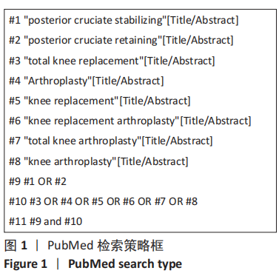Click the Figure 1 PubMed search type caption
279x279 pixels.
click(x=93, y=264)
